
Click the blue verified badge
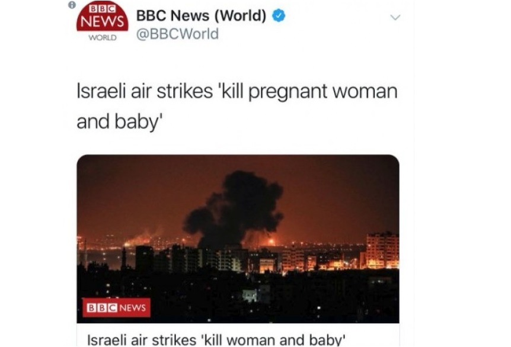(x=278, y=15)
